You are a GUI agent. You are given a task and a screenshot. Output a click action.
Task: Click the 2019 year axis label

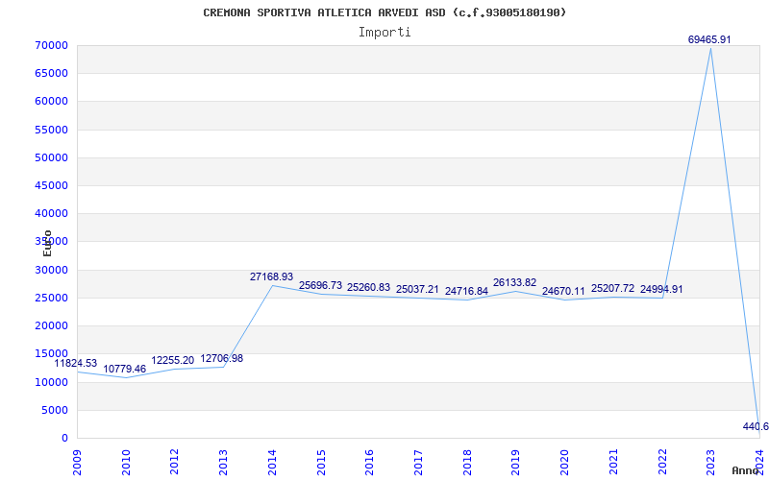click(x=515, y=462)
